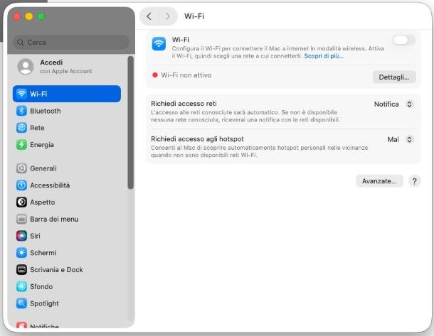Open Energia settings label
This screenshot has height=336, width=434.
42,144
